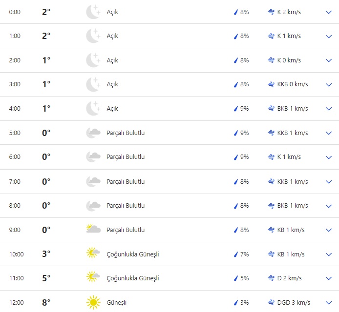
Task: Show more details for 10:00 forecast
Action: (x=328, y=254)
